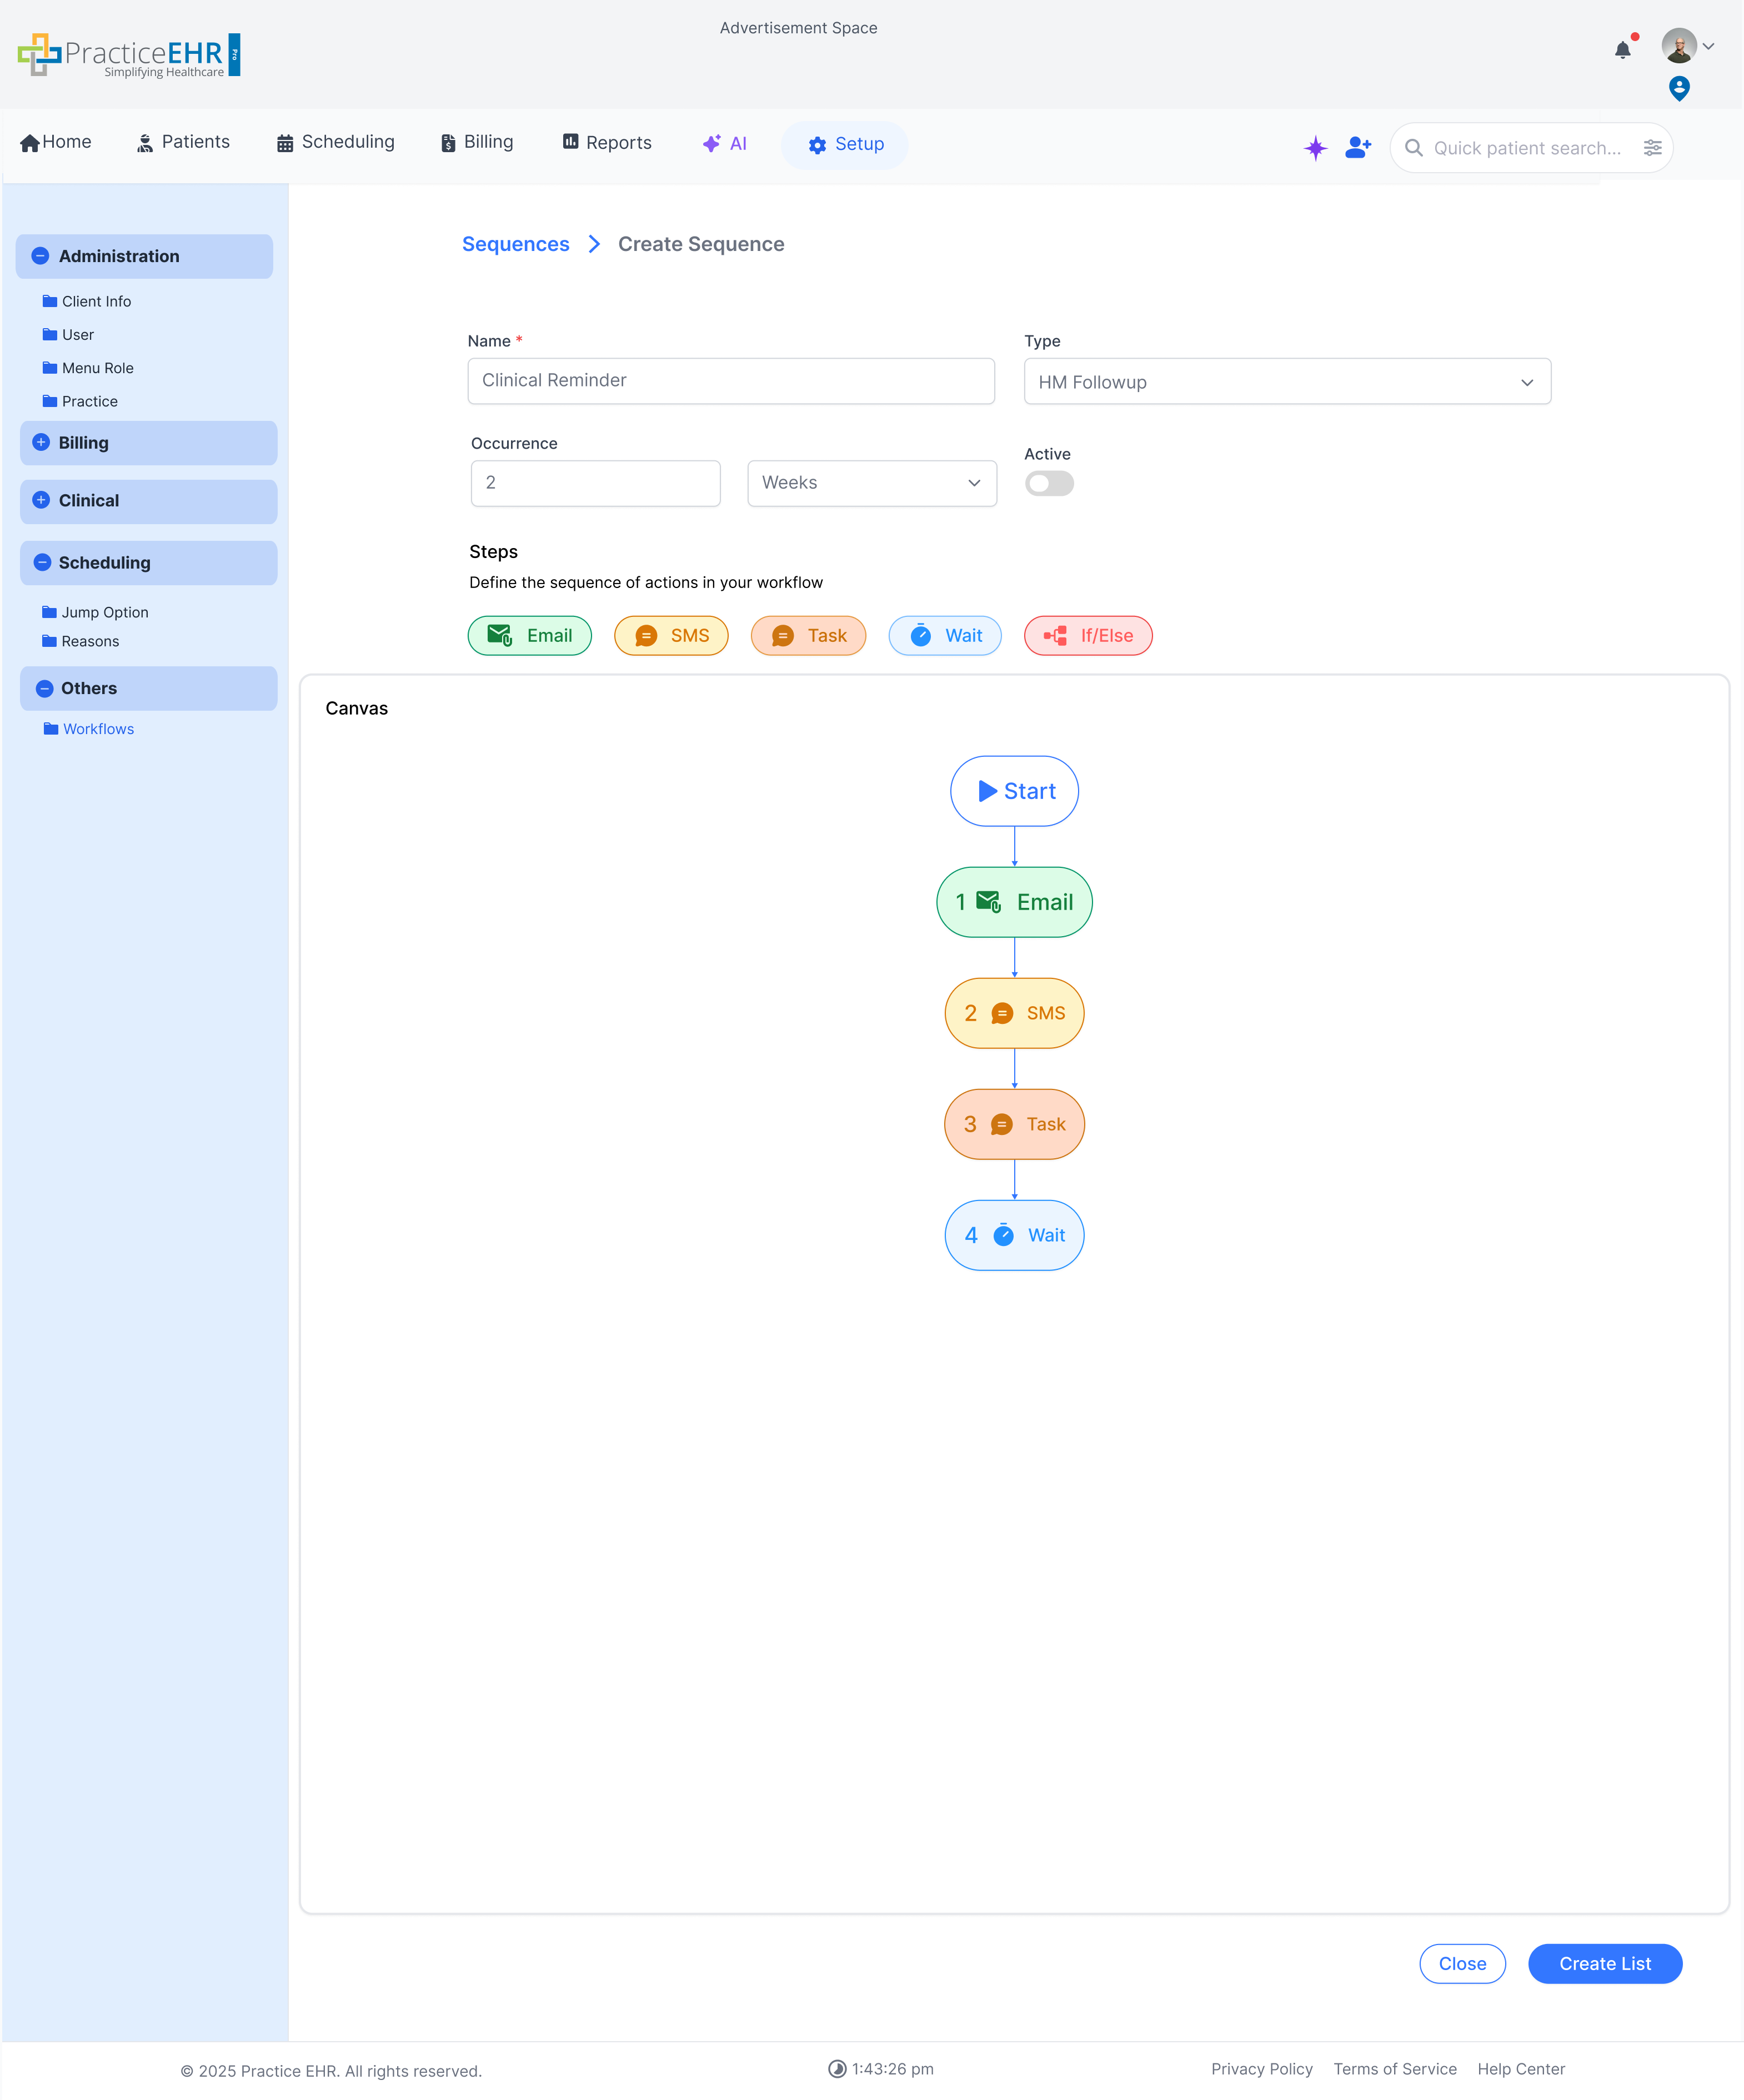This screenshot has height=2100, width=1744.
Task: Add an If/Else step
Action: (x=1087, y=636)
